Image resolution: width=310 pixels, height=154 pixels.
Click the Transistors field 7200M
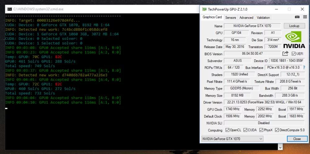(x=273, y=47)
